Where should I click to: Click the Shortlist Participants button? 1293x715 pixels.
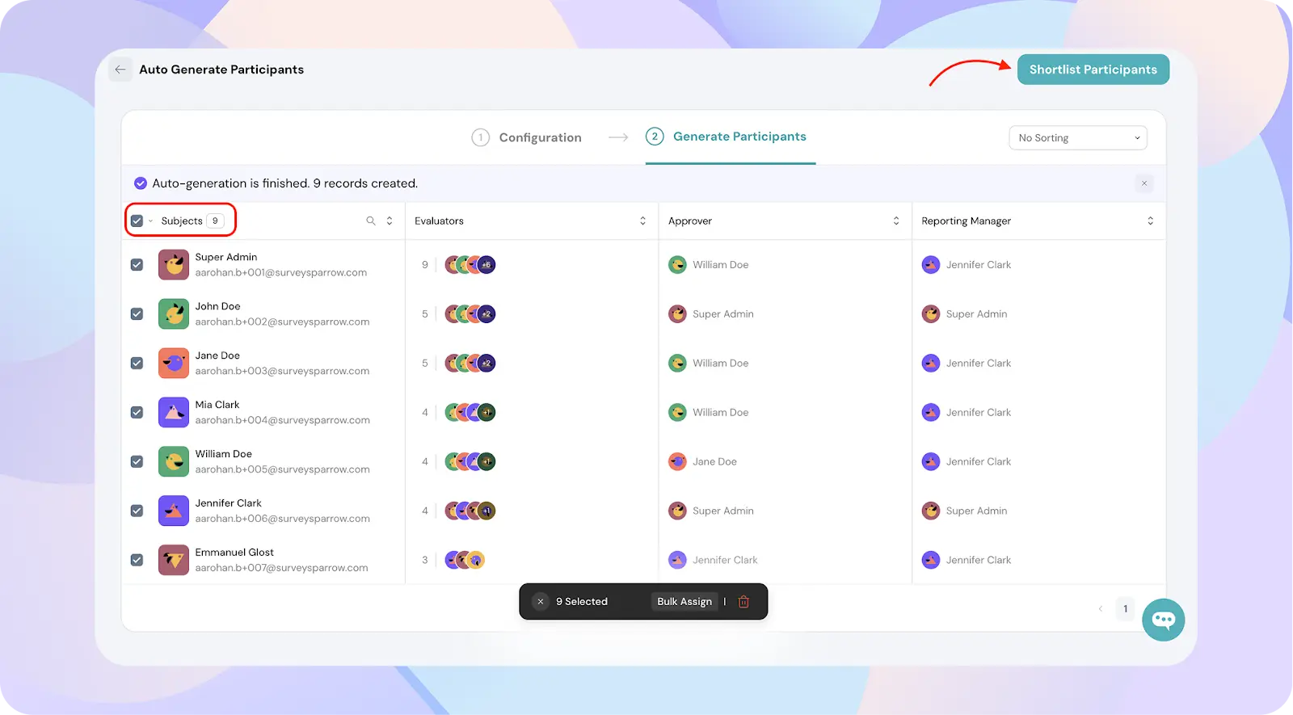pyautogui.click(x=1093, y=69)
